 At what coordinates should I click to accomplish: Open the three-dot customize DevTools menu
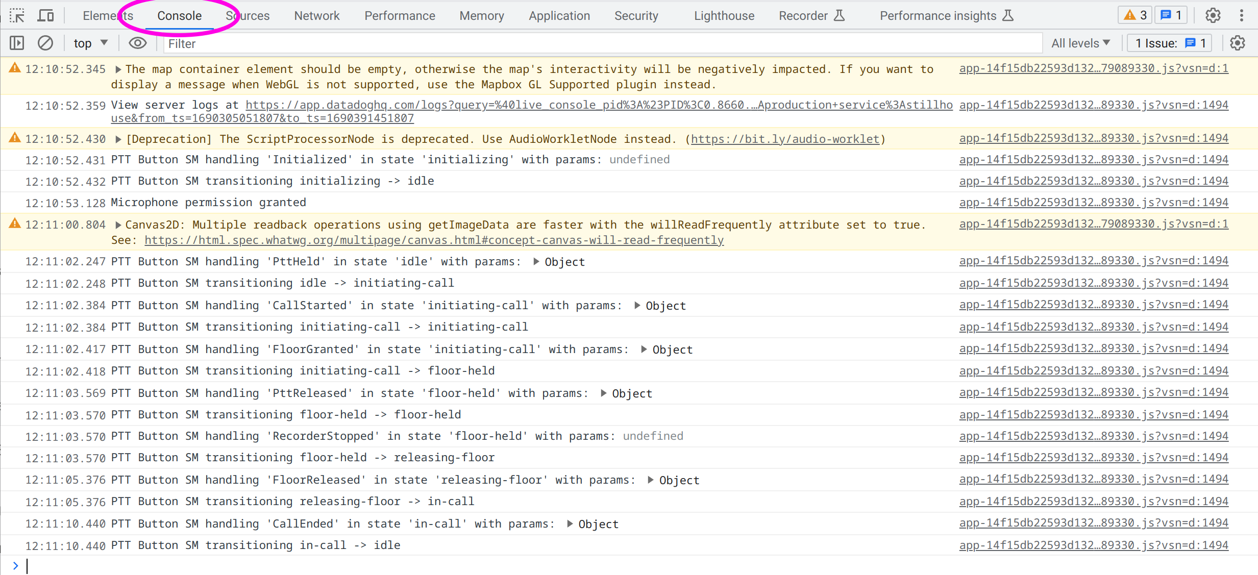(1242, 16)
